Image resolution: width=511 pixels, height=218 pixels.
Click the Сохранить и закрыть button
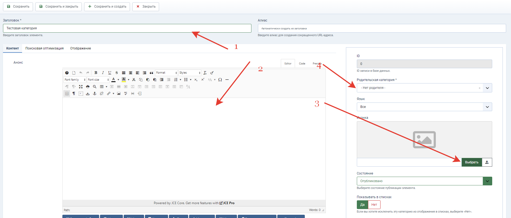59,7
